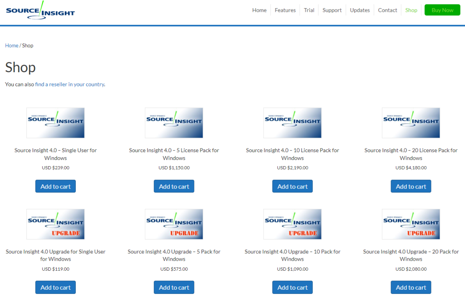Open the Features menu item
The image size is (465, 297).
pyautogui.click(x=285, y=10)
